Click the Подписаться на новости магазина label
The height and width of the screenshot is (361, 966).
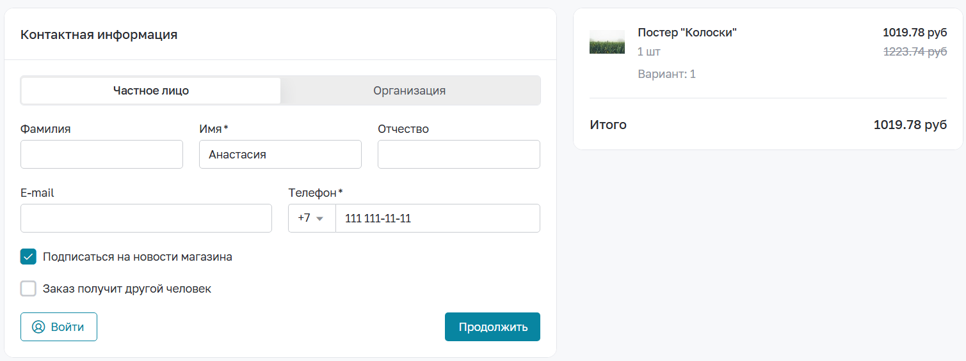point(138,257)
